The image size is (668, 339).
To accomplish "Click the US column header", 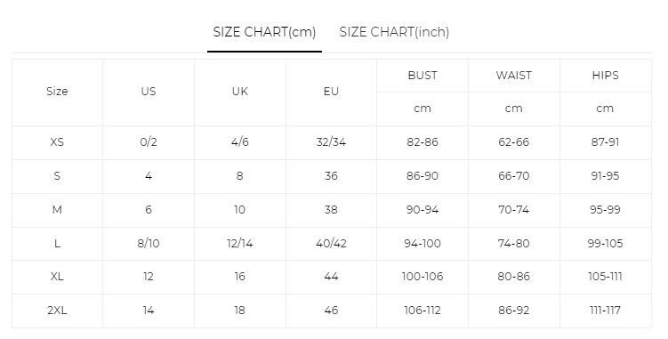I will tap(149, 92).
